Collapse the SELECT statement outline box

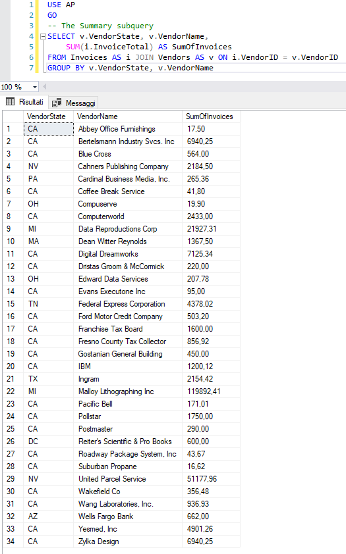click(43, 36)
